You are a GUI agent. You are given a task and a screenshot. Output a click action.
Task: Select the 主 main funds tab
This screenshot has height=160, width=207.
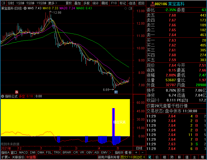click(x=195, y=157)
